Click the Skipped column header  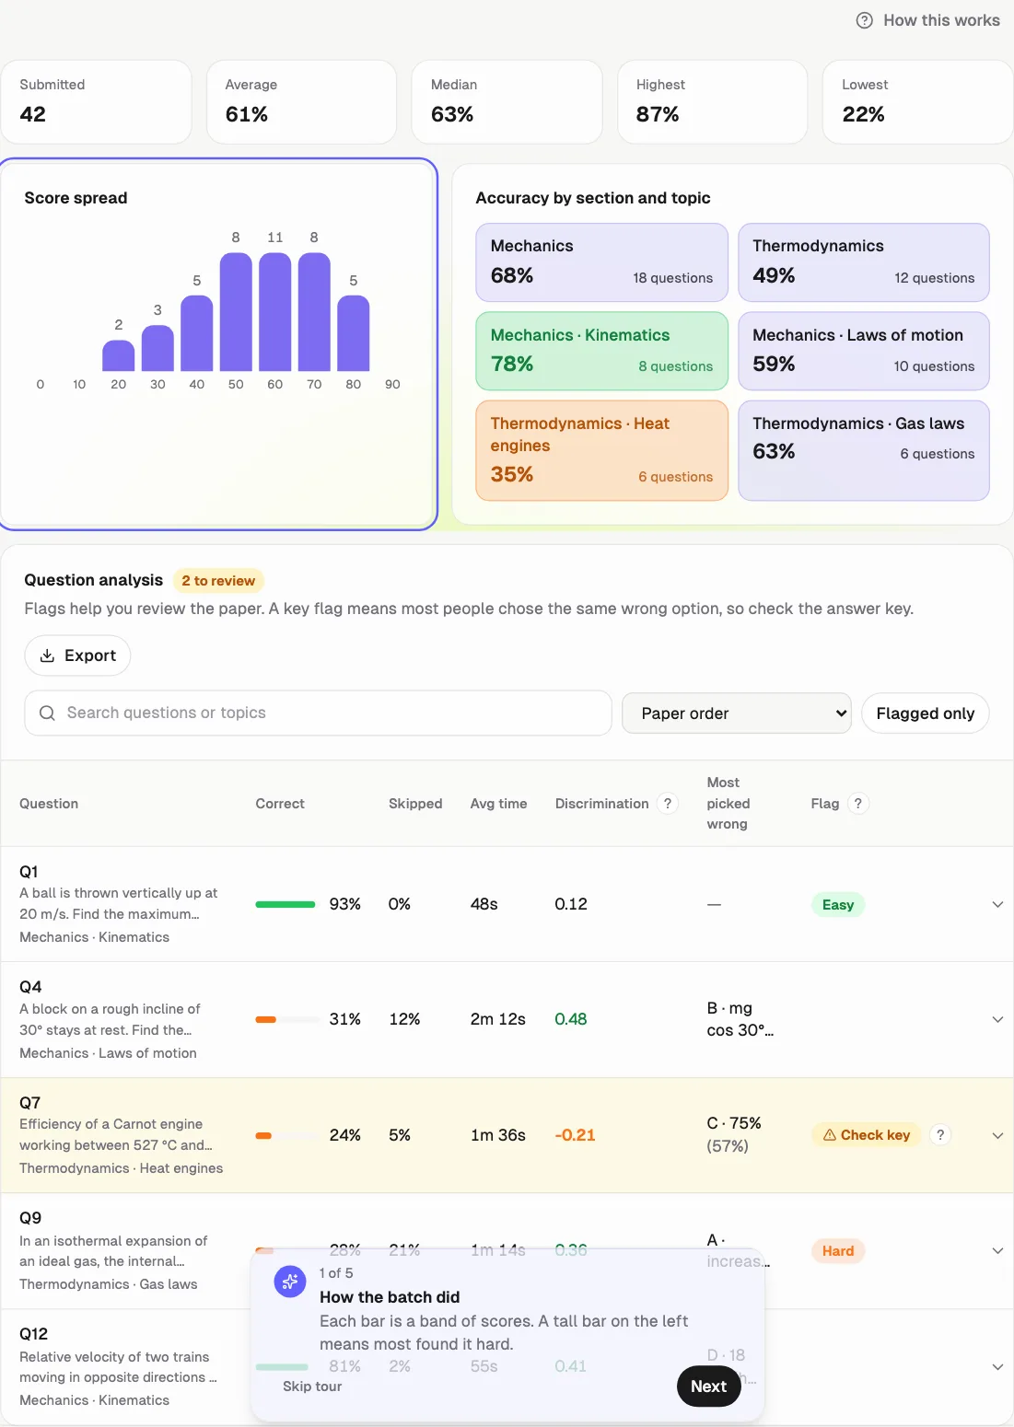point(415,804)
